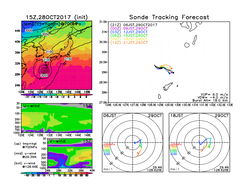Viewport: 245px width, 189px height.
Task: Click the gray swatch between -1 and 1 on the wind colorbar
Action: 51,173
